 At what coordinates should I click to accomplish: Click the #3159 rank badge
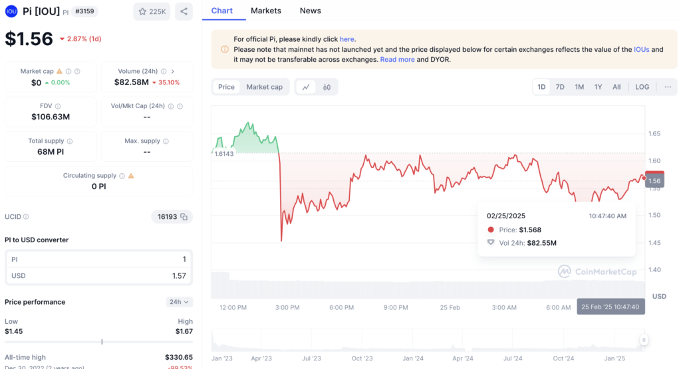(84, 11)
